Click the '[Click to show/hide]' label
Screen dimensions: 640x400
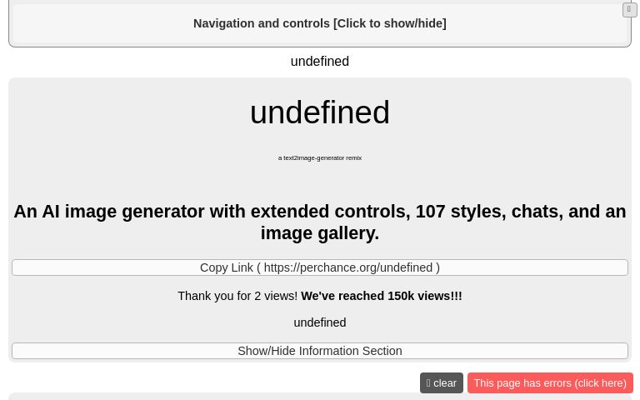(389, 23)
